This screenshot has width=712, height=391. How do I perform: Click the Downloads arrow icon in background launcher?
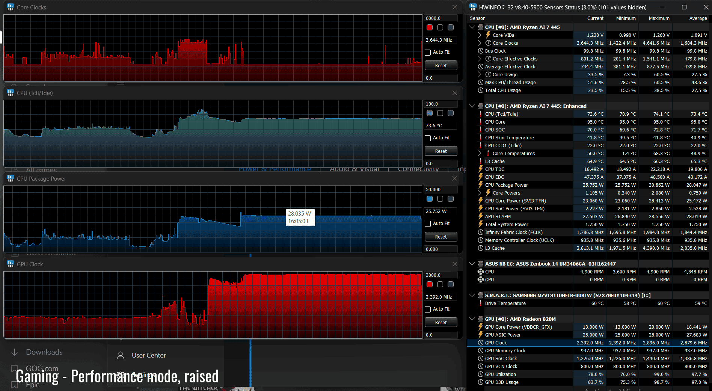(x=15, y=352)
